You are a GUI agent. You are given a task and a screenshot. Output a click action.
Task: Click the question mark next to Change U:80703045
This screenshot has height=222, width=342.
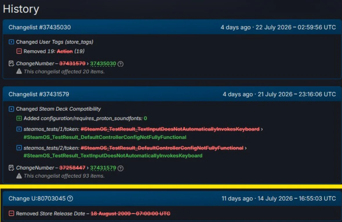70,199
